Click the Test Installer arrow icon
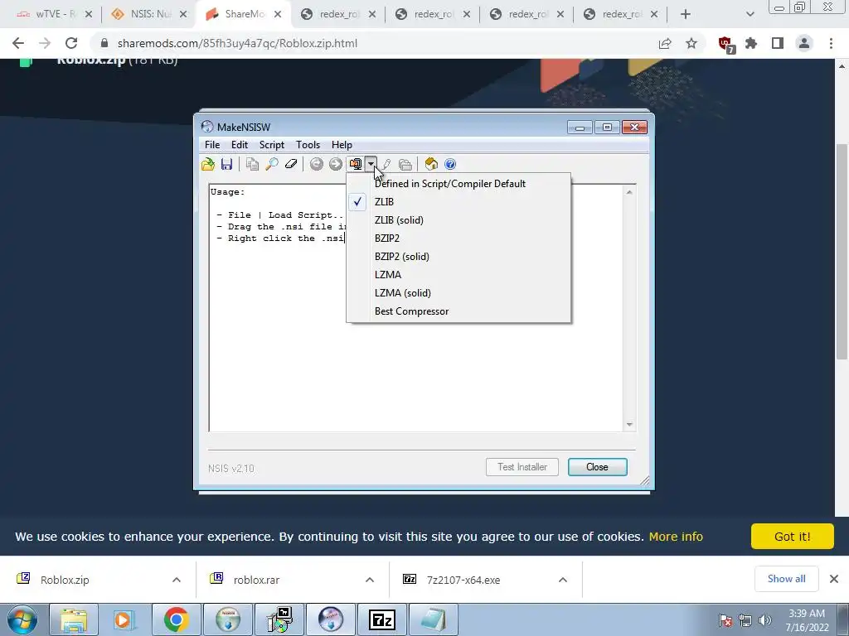The image size is (849, 636). pyautogui.click(x=336, y=164)
